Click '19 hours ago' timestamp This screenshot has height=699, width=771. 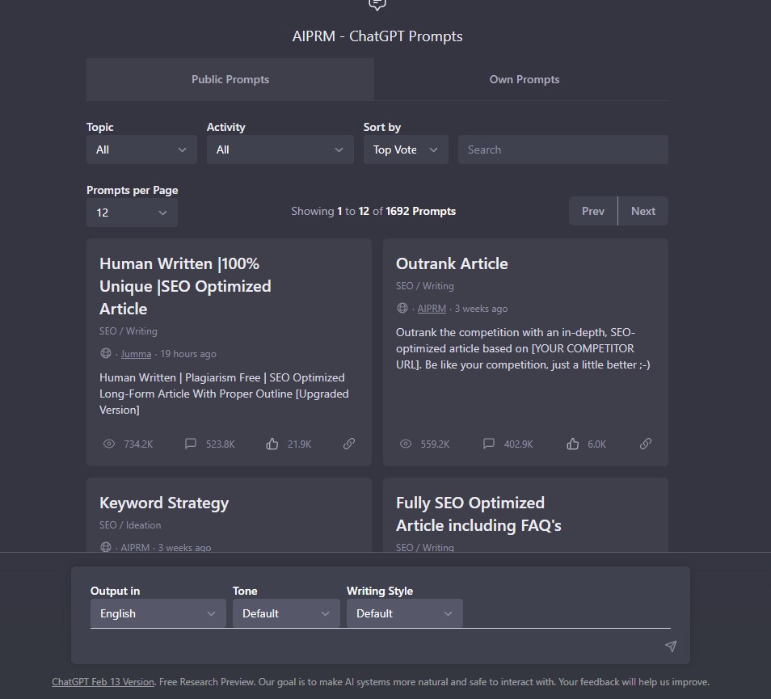pos(188,354)
